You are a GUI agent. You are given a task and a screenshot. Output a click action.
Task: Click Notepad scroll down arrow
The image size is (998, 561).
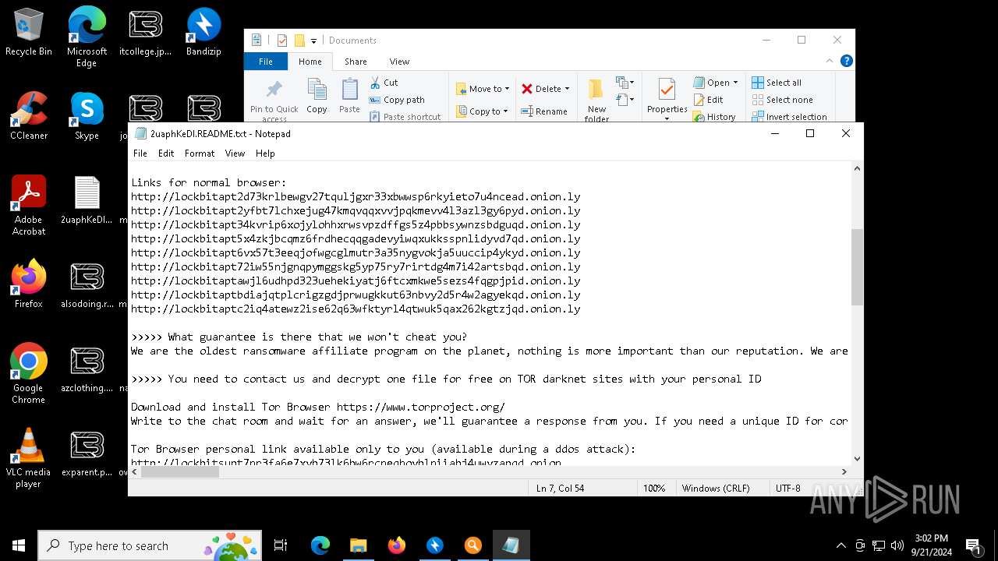(857, 459)
